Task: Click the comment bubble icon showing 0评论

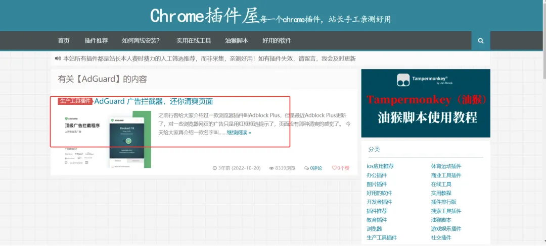Action: (x=306, y=168)
